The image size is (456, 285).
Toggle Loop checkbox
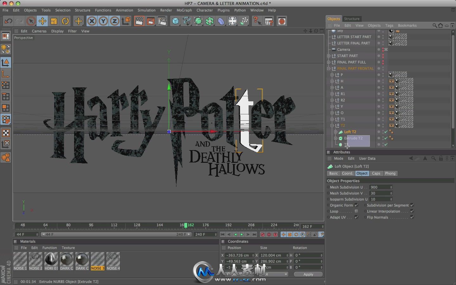[356, 211]
